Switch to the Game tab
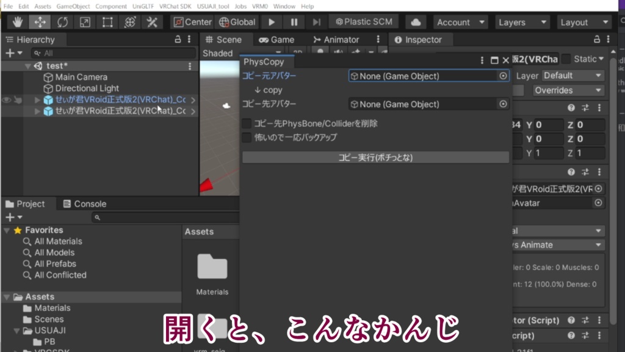 [278, 40]
